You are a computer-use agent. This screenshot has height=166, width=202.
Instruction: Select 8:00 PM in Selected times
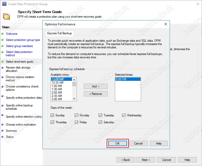(x=128, y=79)
